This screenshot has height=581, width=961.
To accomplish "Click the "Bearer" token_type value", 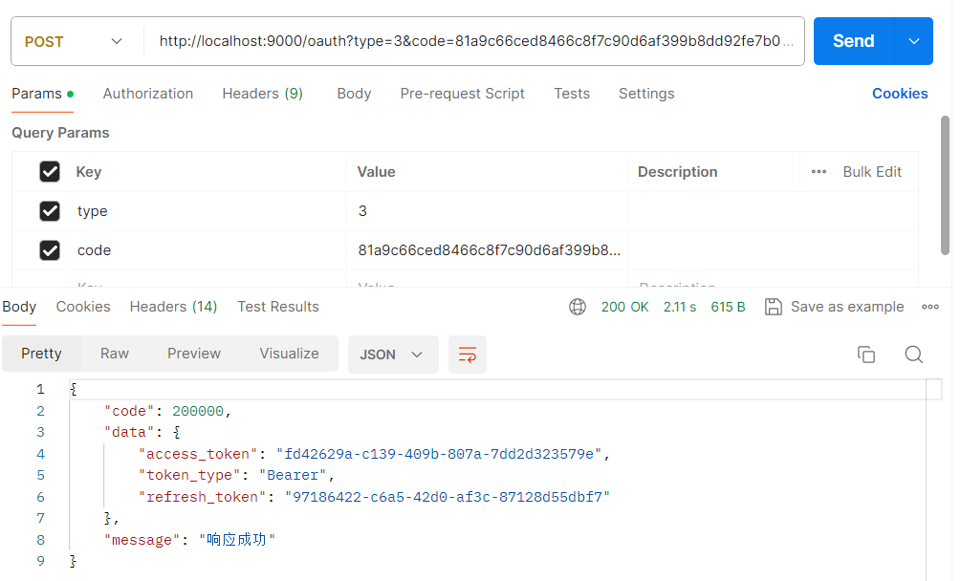I will [x=293, y=476].
